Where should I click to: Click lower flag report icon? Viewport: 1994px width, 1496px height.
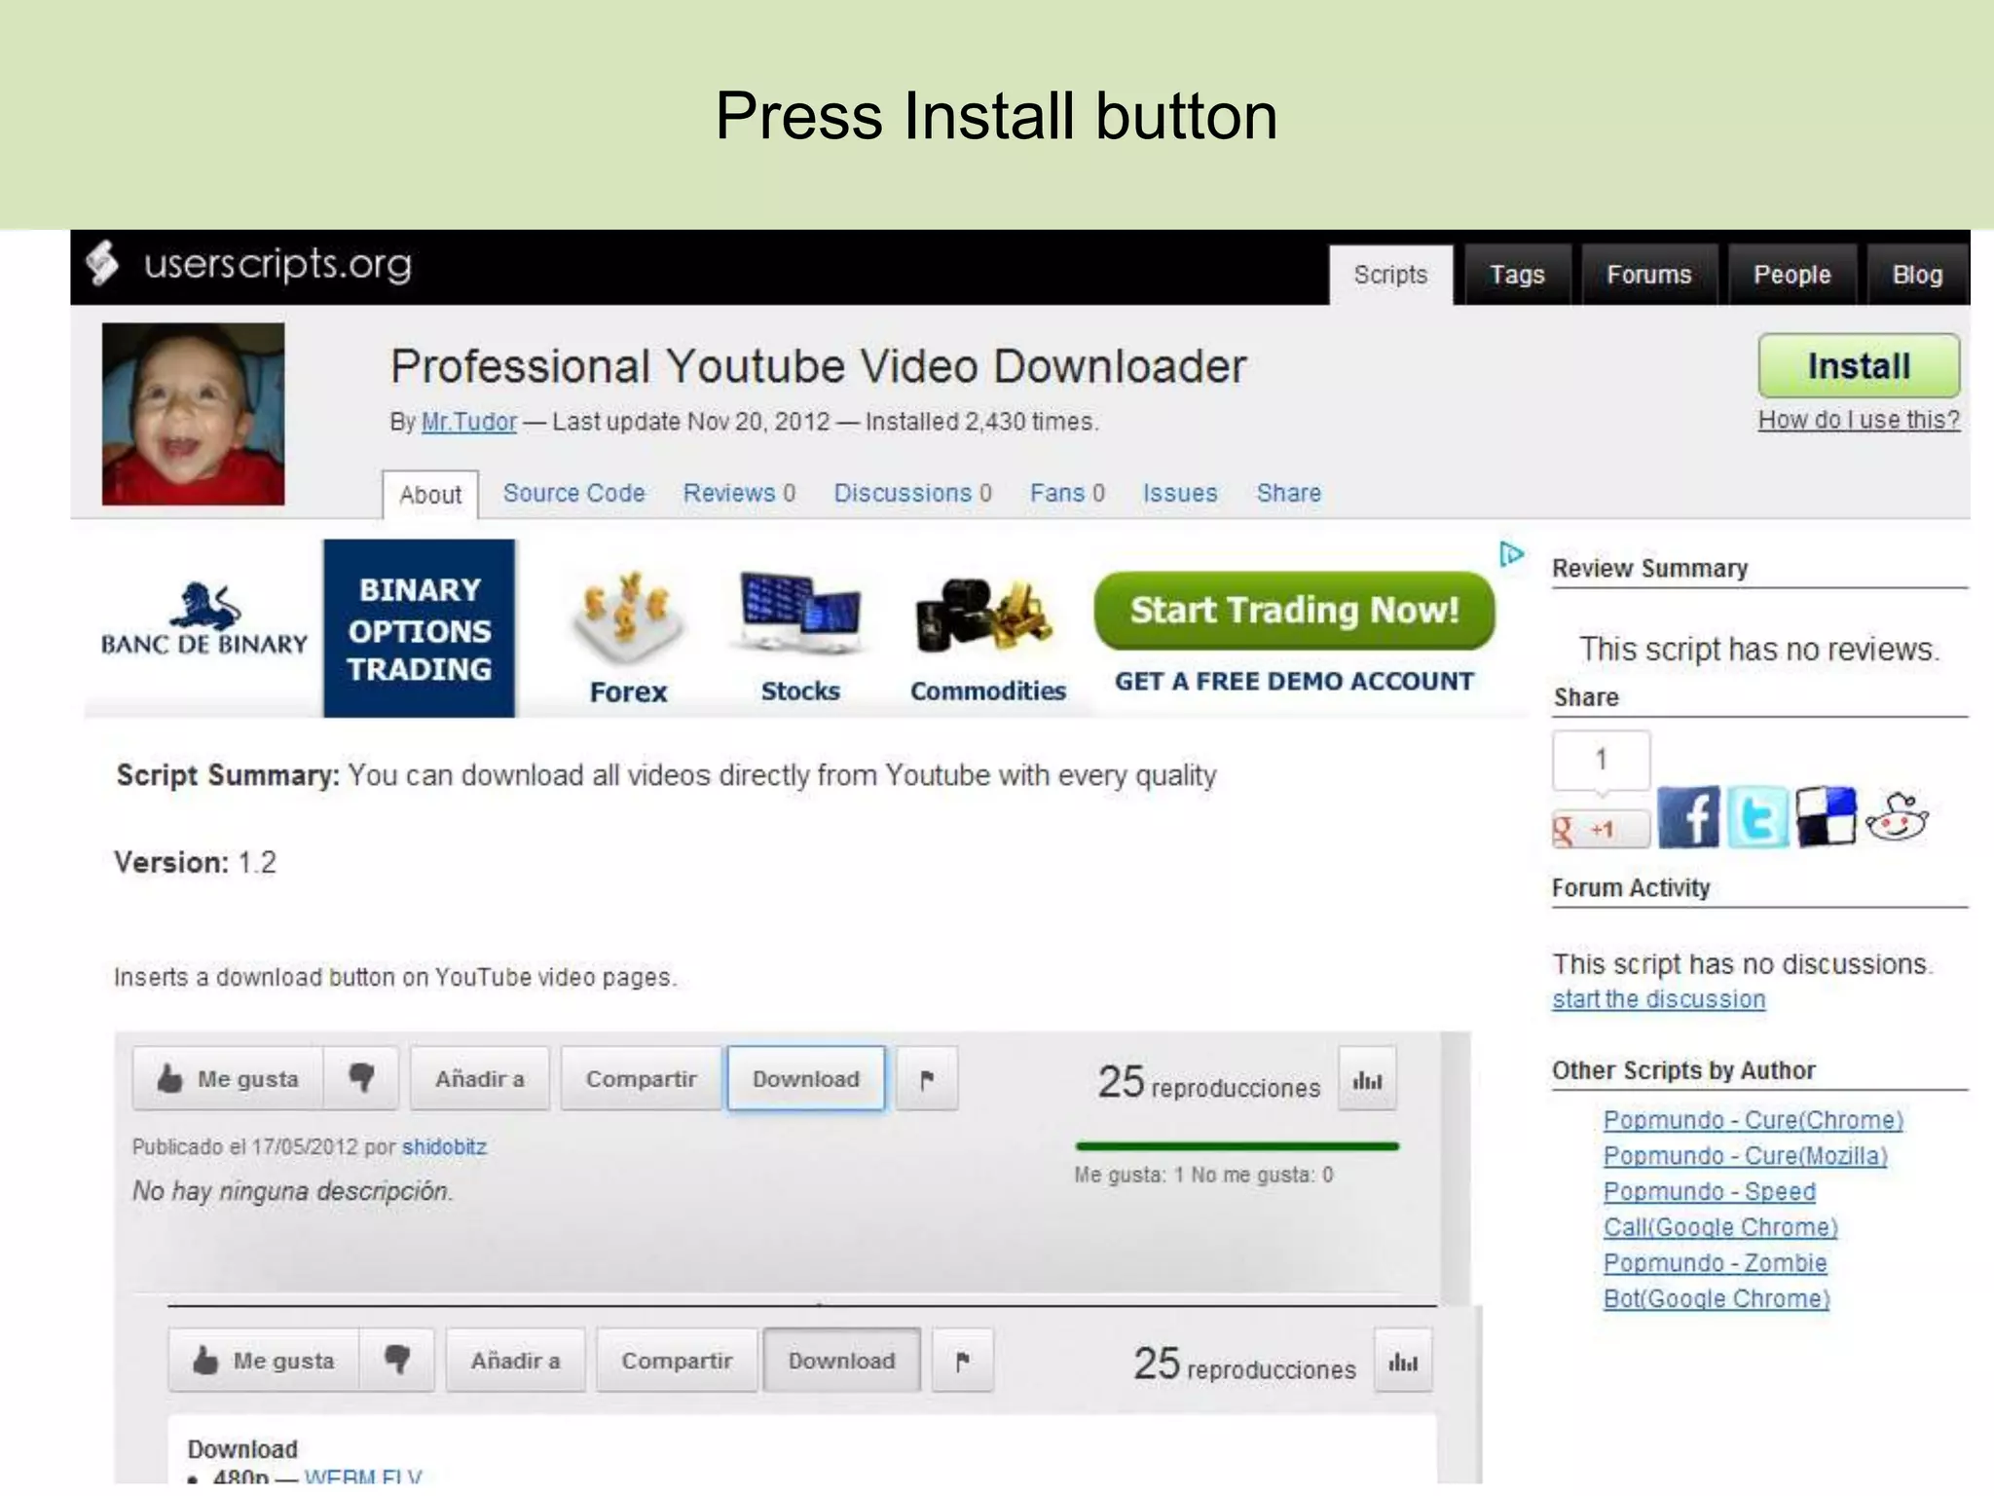click(963, 1361)
